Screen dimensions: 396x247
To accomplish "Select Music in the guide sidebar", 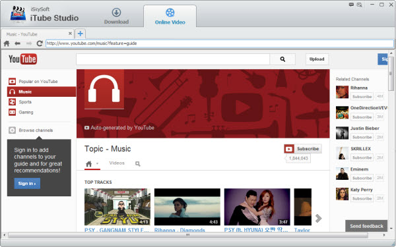I will (x=42, y=92).
